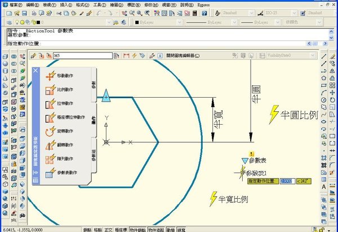Toggle 格點 (Grid) in status bar
Screen dimensions: 338x232
click(x=98, y=230)
